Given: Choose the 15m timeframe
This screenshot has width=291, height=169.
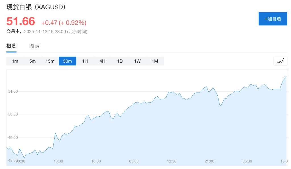Looking at the screenshot, I should coord(50,61).
